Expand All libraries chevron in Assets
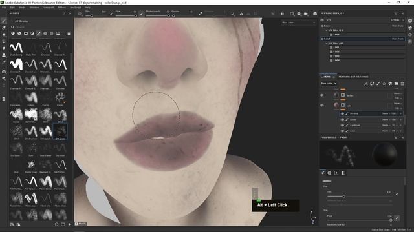The image size is (414, 232). [x=12, y=21]
